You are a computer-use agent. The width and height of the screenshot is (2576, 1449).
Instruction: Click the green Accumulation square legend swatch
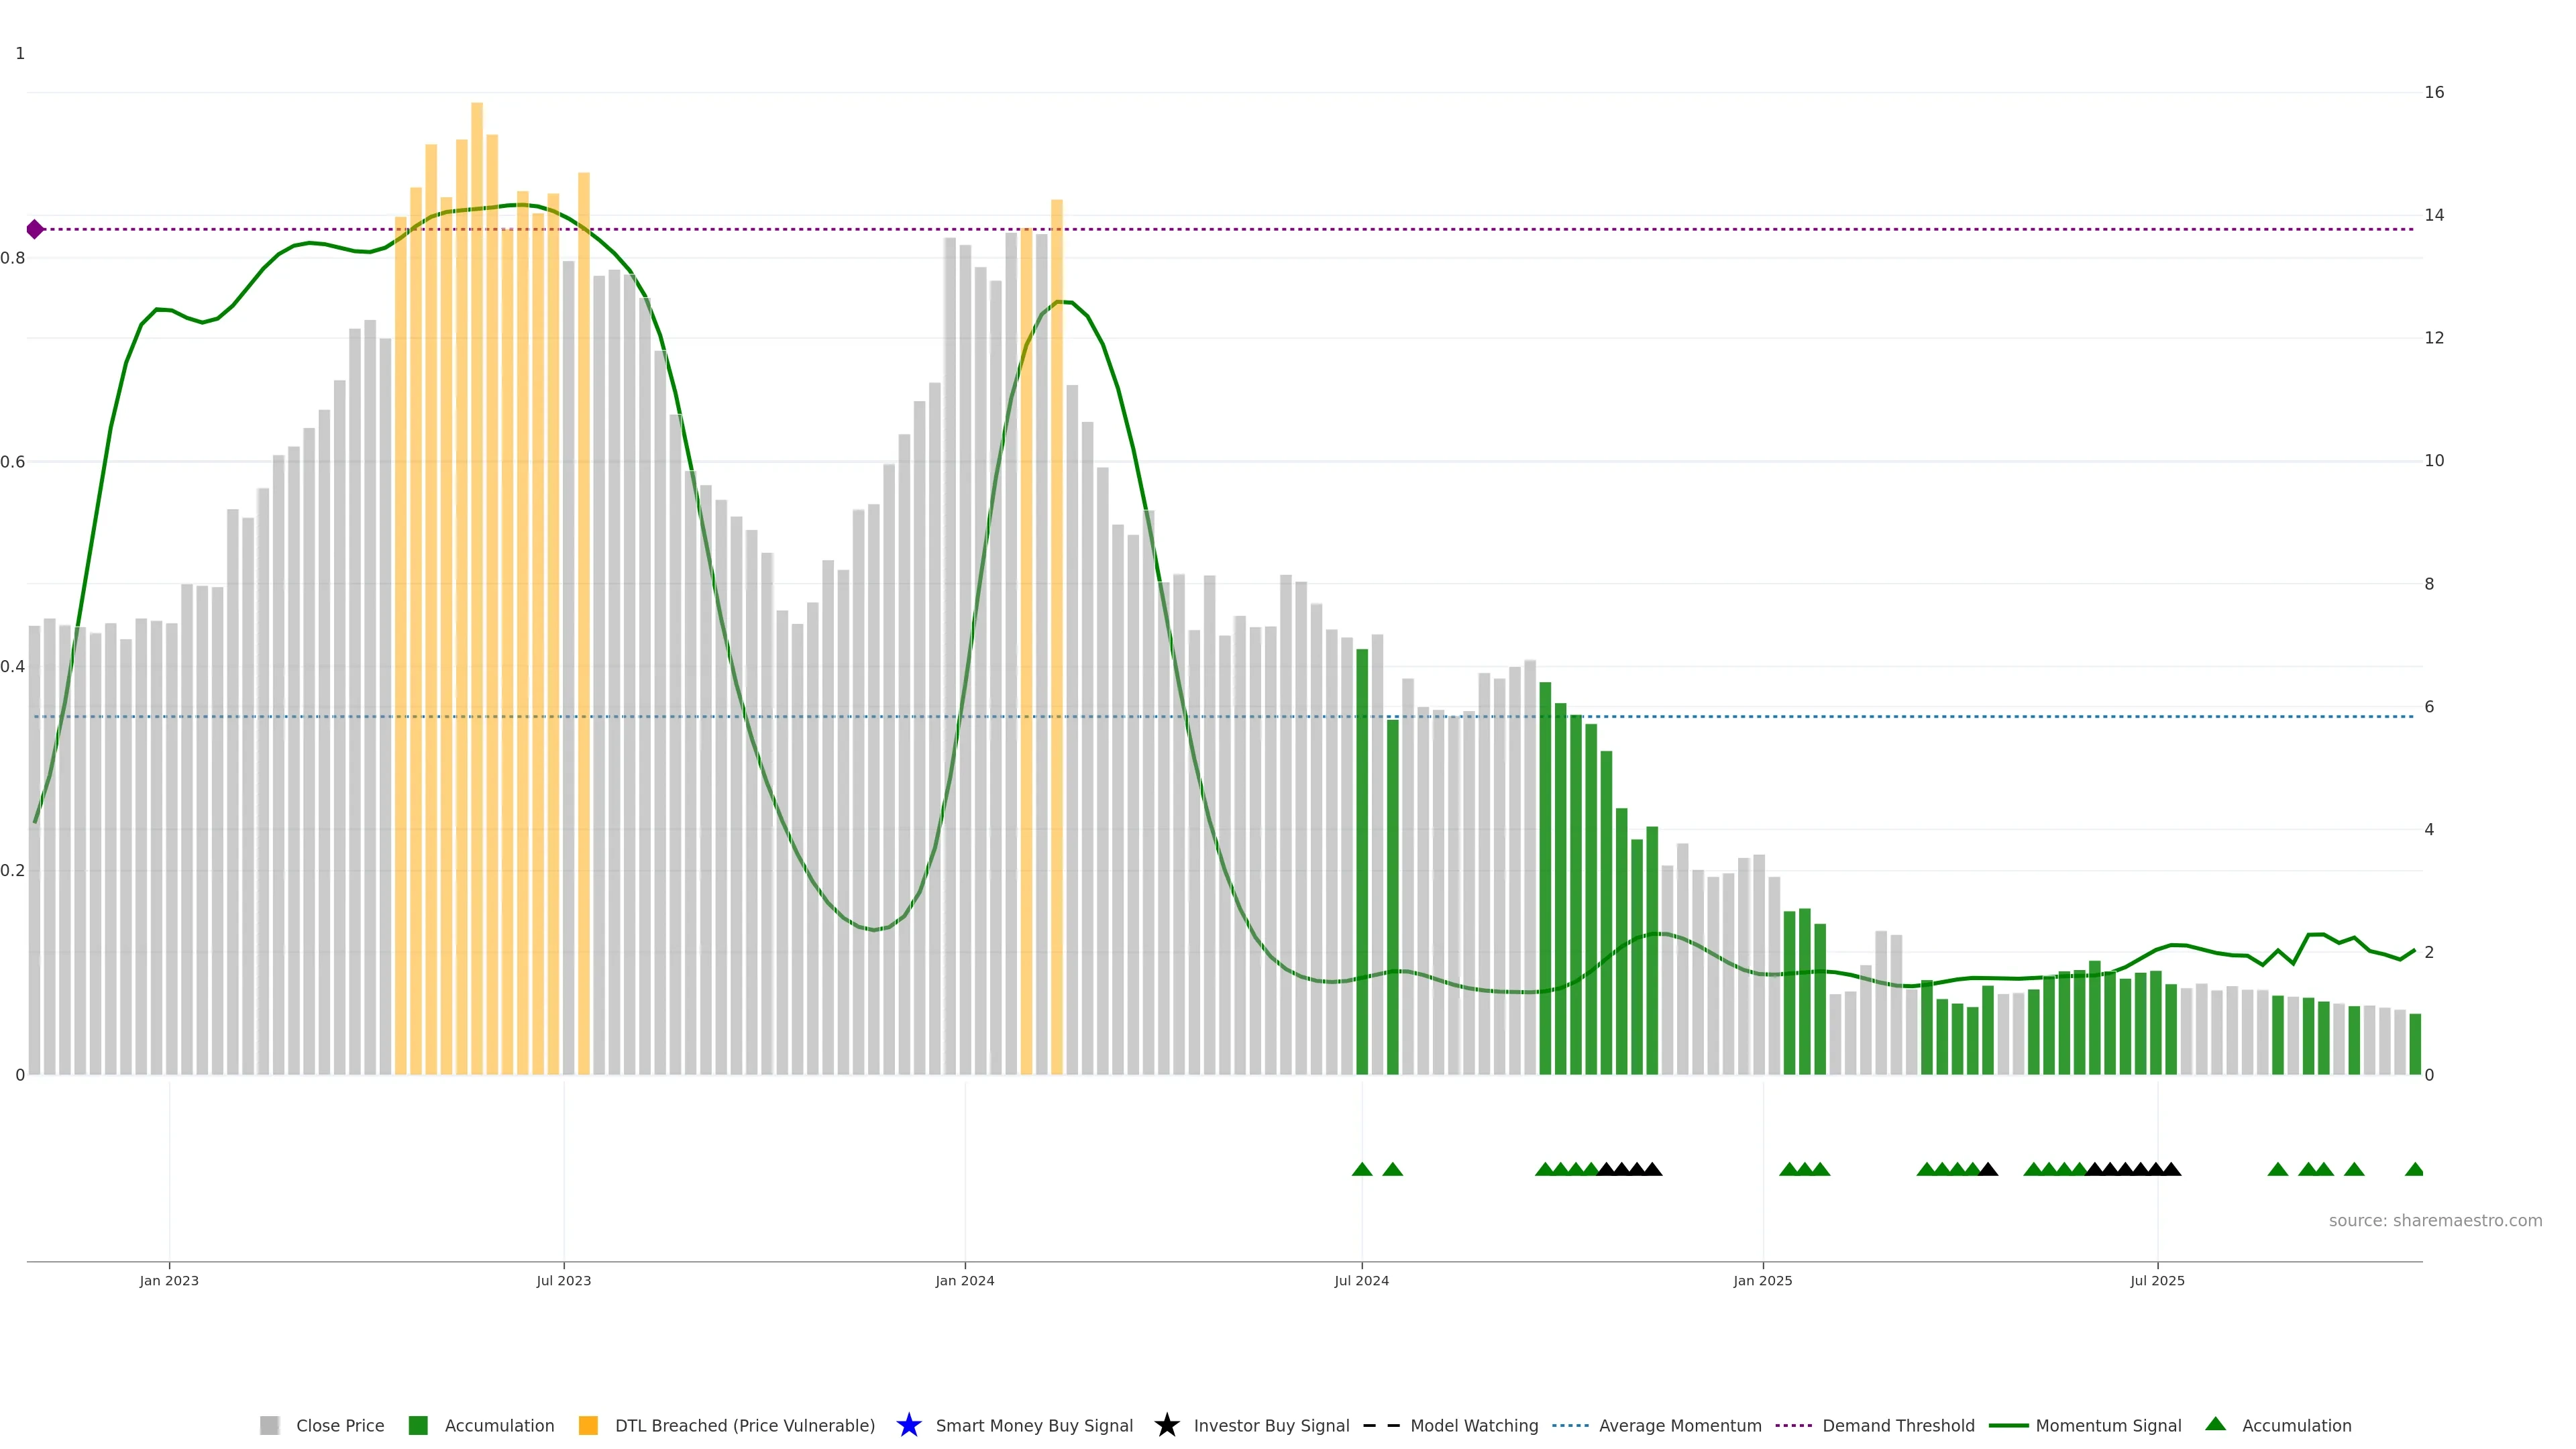tap(418, 1425)
